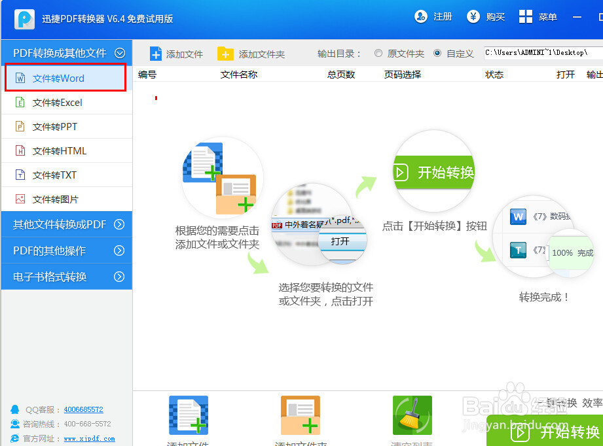Click the hotline headset icon

(x=15, y=424)
